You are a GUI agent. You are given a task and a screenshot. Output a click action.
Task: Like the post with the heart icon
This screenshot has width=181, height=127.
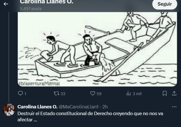coord(93,93)
